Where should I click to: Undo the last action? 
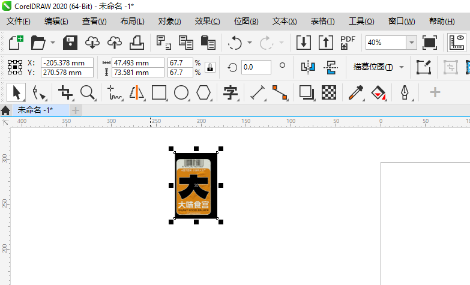coord(235,43)
